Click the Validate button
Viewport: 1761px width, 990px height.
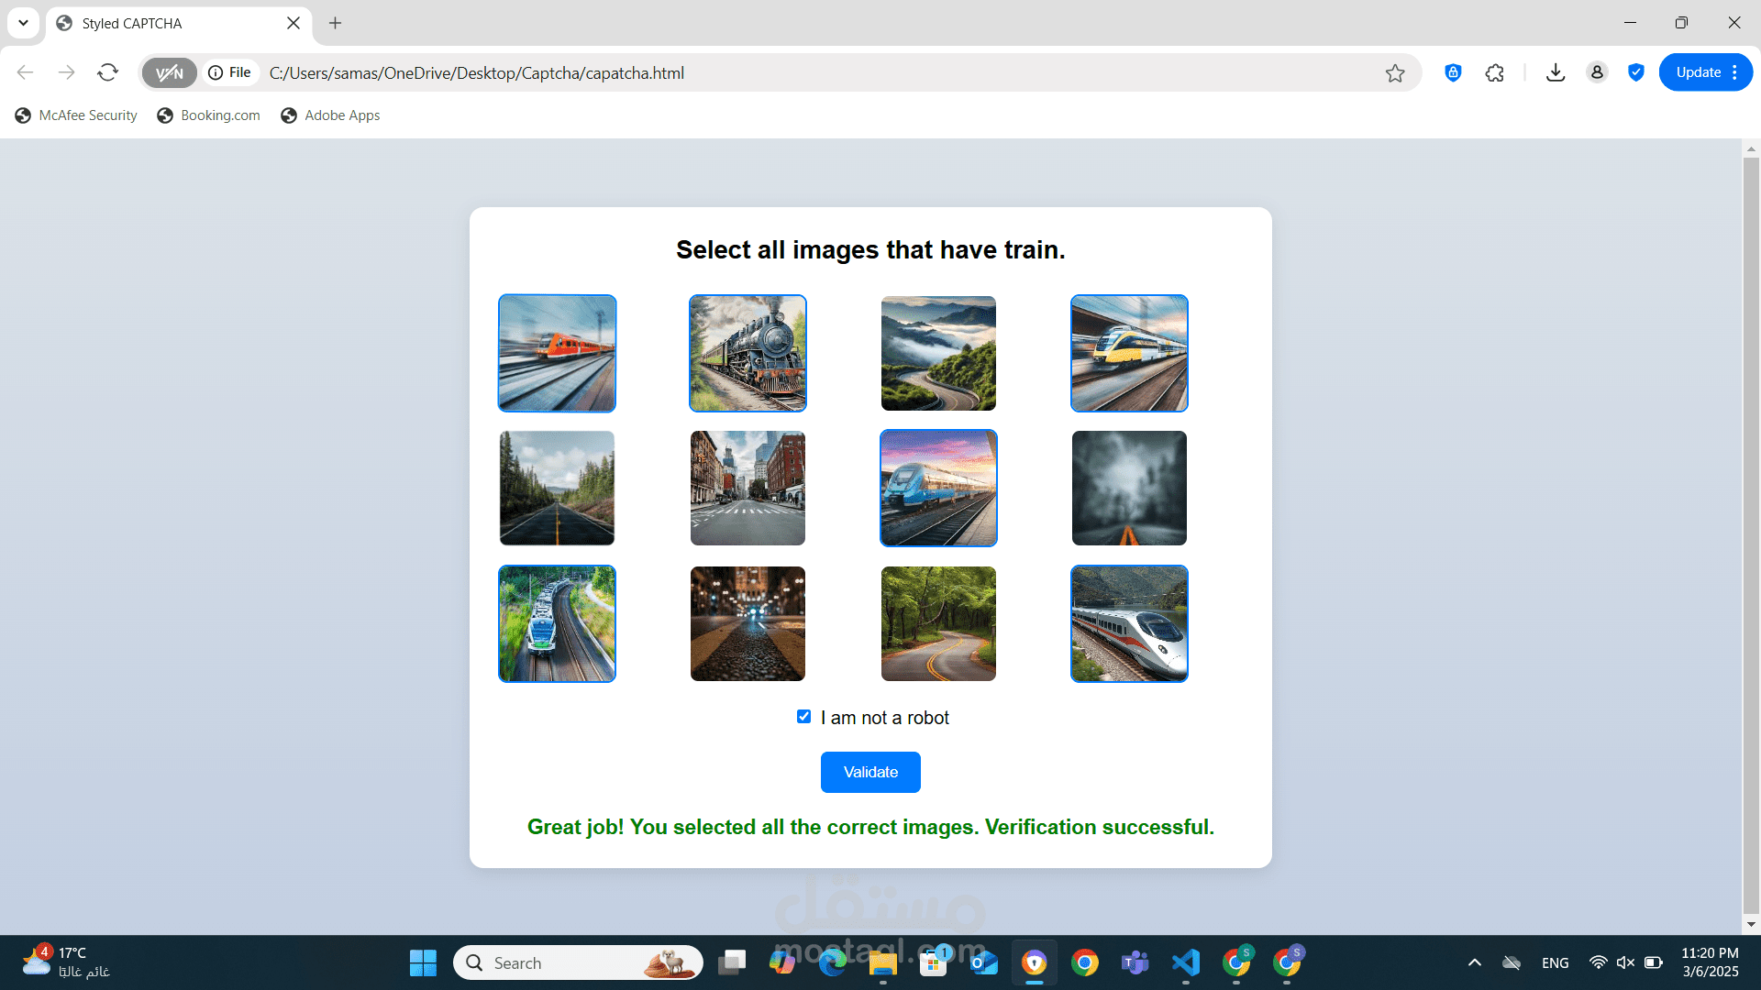[x=869, y=772]
